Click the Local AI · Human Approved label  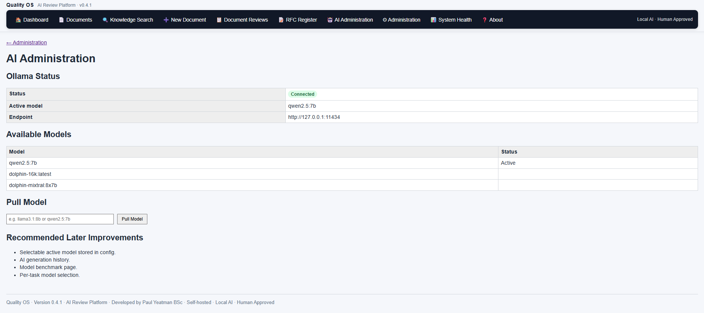[x=664, y=19]
